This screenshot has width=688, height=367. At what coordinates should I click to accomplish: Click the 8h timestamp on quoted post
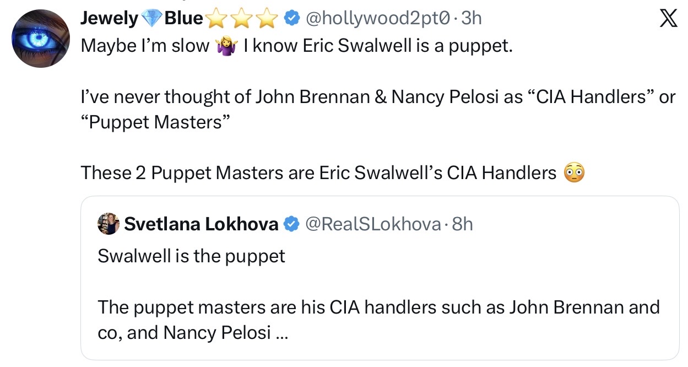[462, 224]
